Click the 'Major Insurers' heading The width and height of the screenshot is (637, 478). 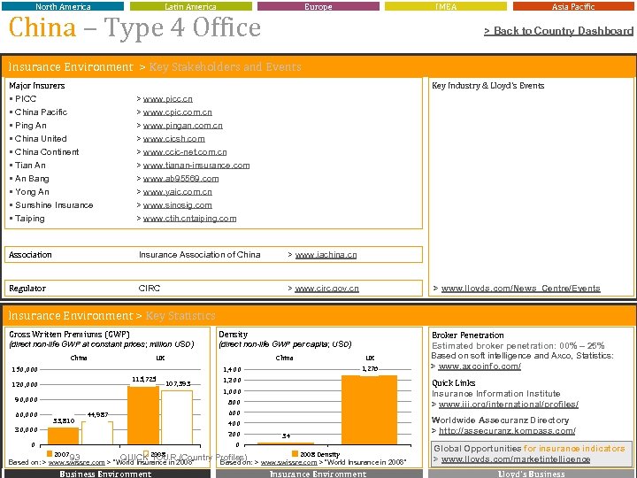pos(37,86)
